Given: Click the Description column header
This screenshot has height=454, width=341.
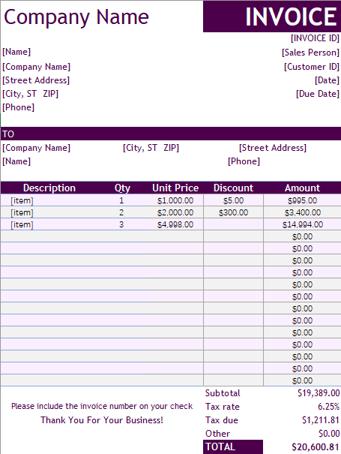Looking at the screenshot, I should 49,188.
